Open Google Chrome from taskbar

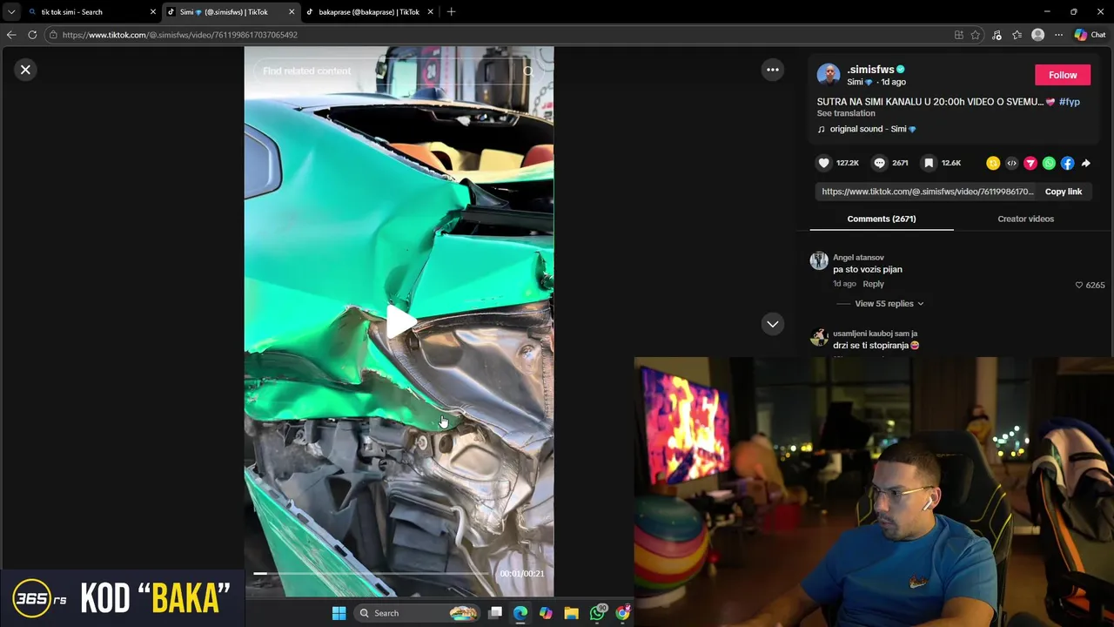pyautogui.click(x=623, y=613)
